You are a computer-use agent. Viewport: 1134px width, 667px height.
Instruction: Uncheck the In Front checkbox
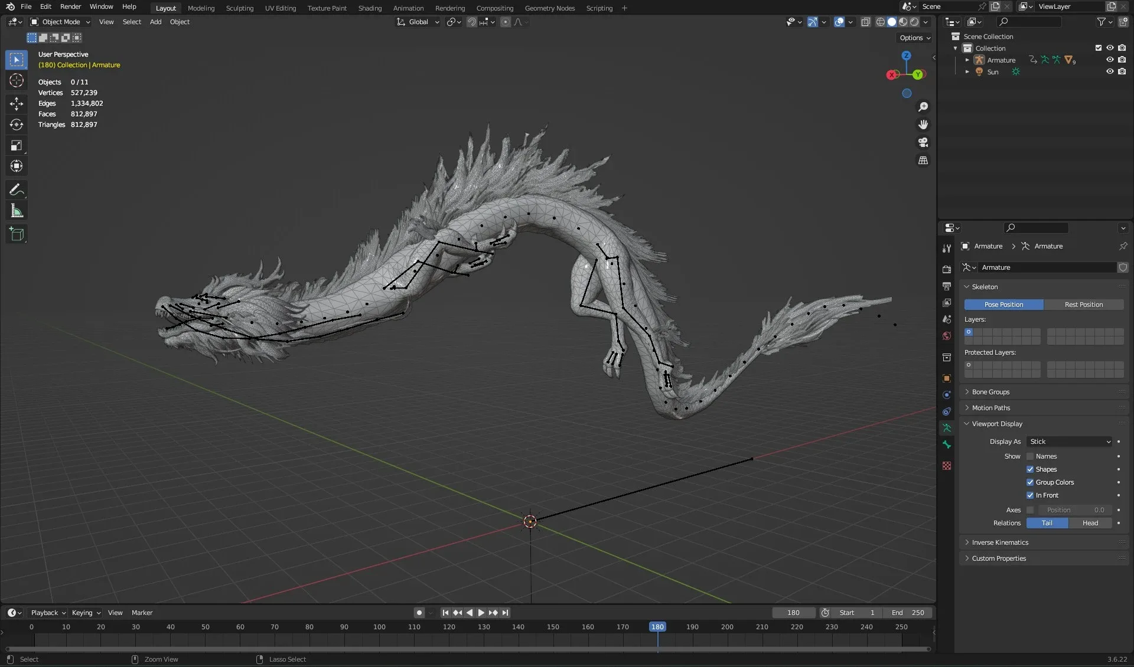click(x=1030, y=495)
